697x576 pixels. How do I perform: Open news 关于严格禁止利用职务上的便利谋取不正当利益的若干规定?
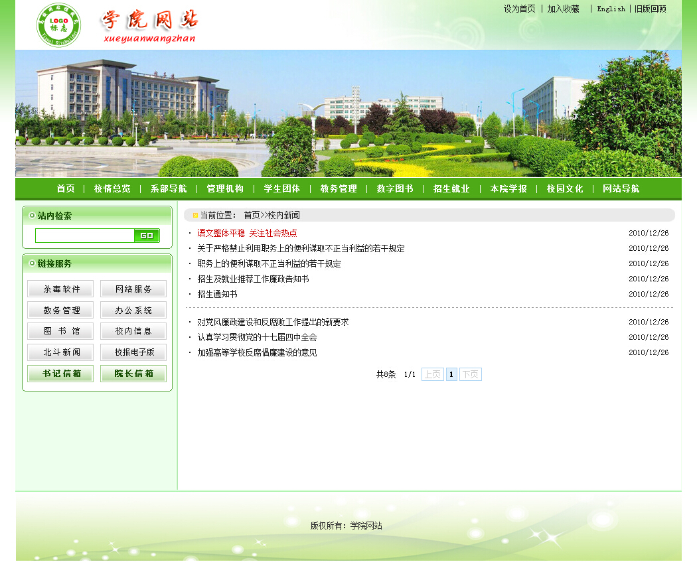click(x=301, y=248)
